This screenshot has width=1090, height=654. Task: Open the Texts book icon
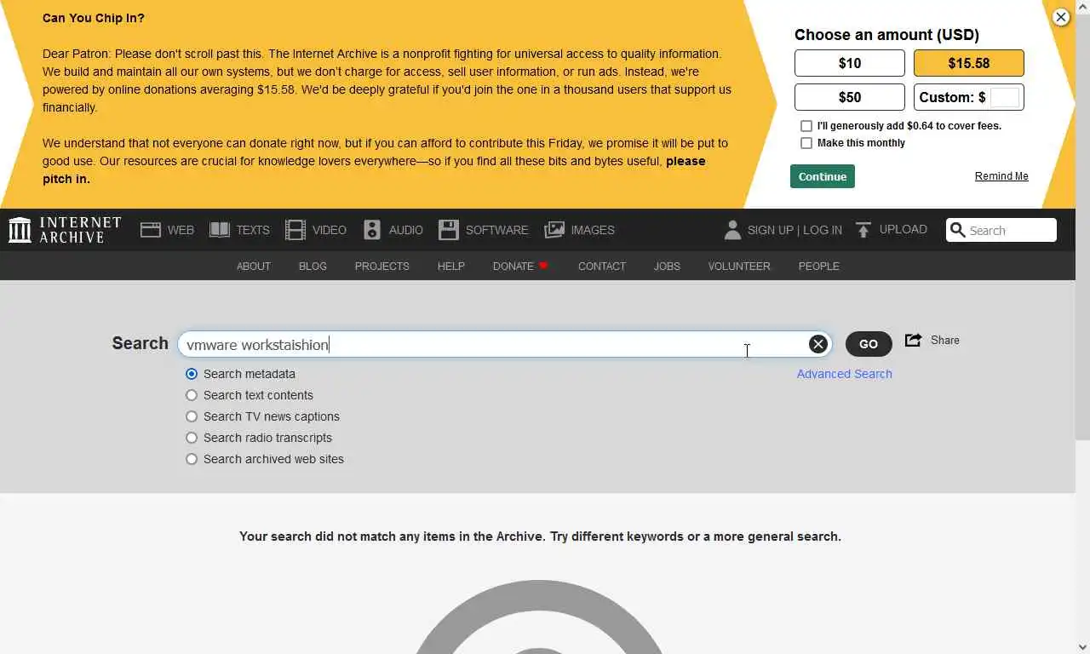[220, 230]
